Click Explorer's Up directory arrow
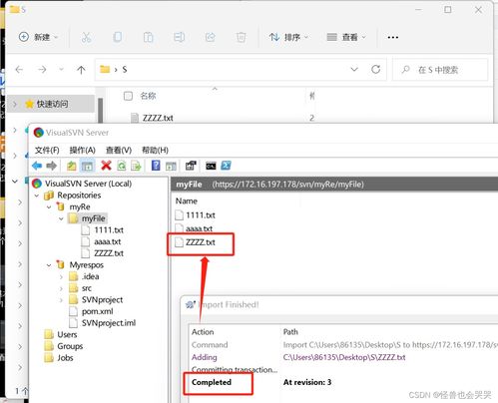Viewport: 498px width, 403px height. coord(81,70)
